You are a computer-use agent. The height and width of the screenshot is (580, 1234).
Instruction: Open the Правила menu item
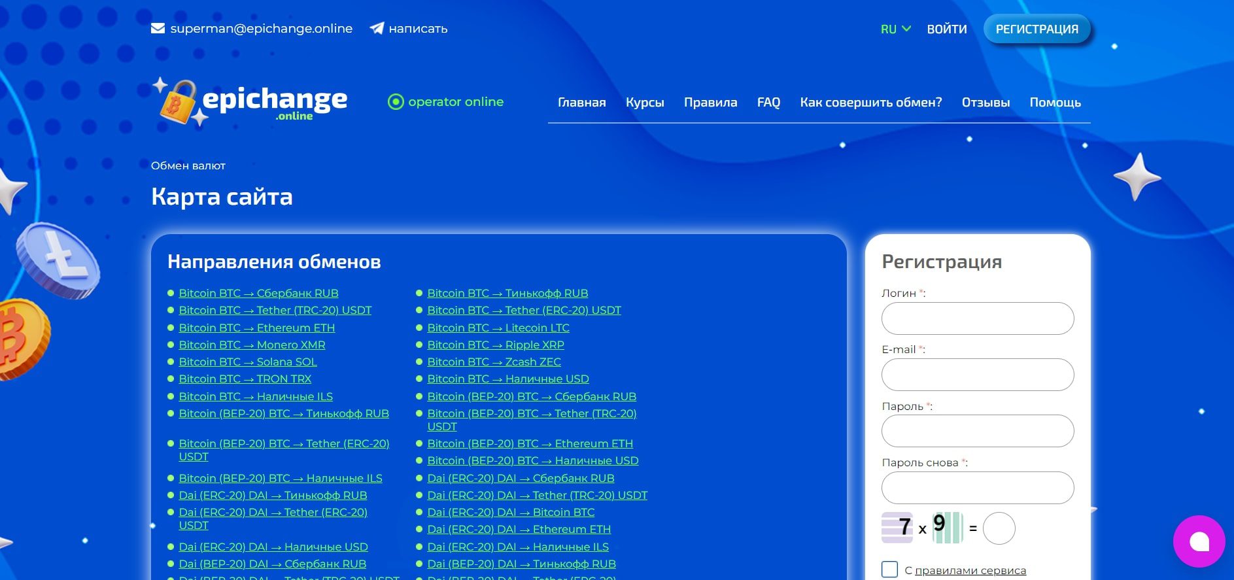point(710,102)
